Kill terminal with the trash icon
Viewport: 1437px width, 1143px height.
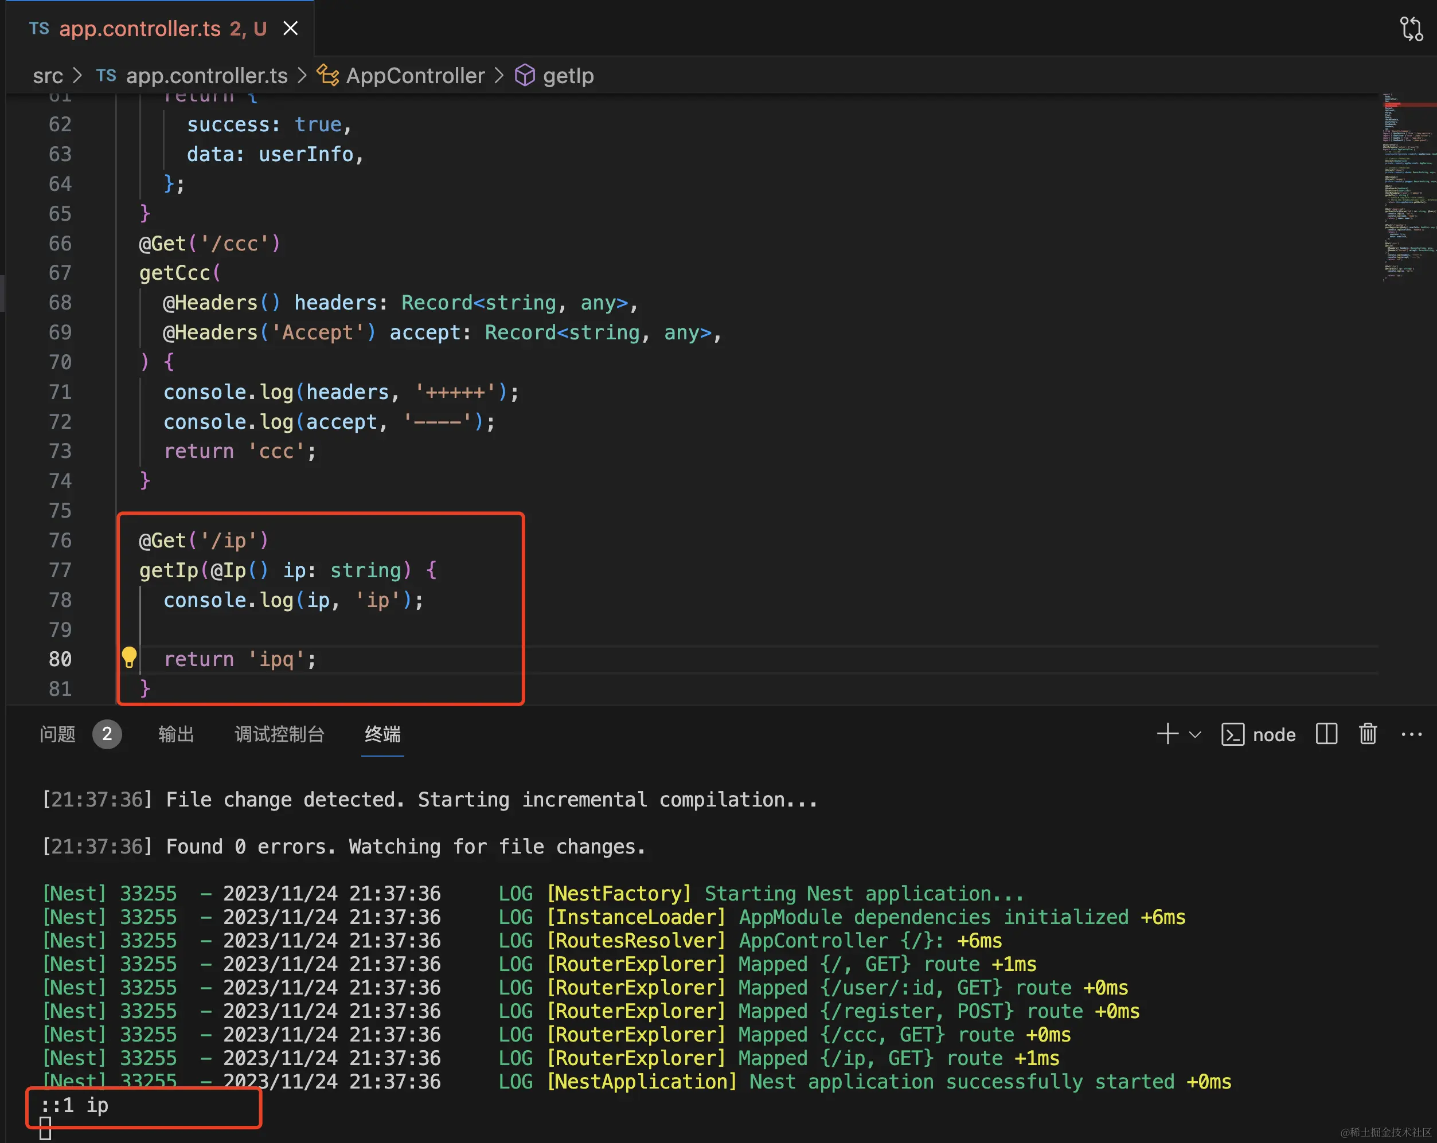(1368, 734)
